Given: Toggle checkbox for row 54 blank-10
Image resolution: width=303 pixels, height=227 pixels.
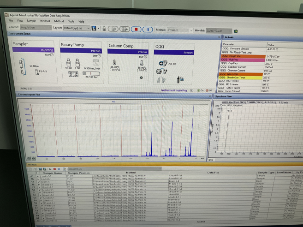Looking at the screenshot, I should click(41, 201).
